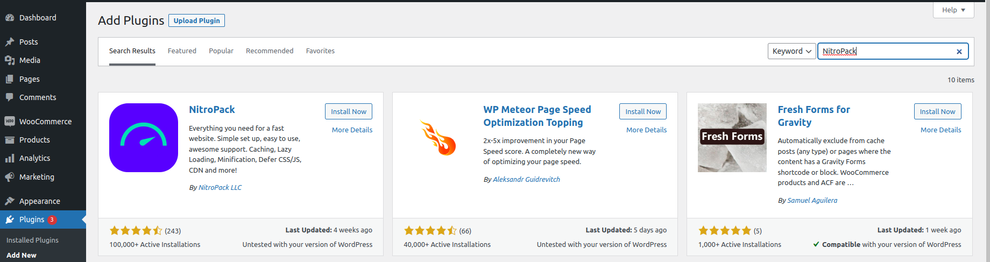Click the Plugins plug icon

pyautogui.click(x=10, y=219)
